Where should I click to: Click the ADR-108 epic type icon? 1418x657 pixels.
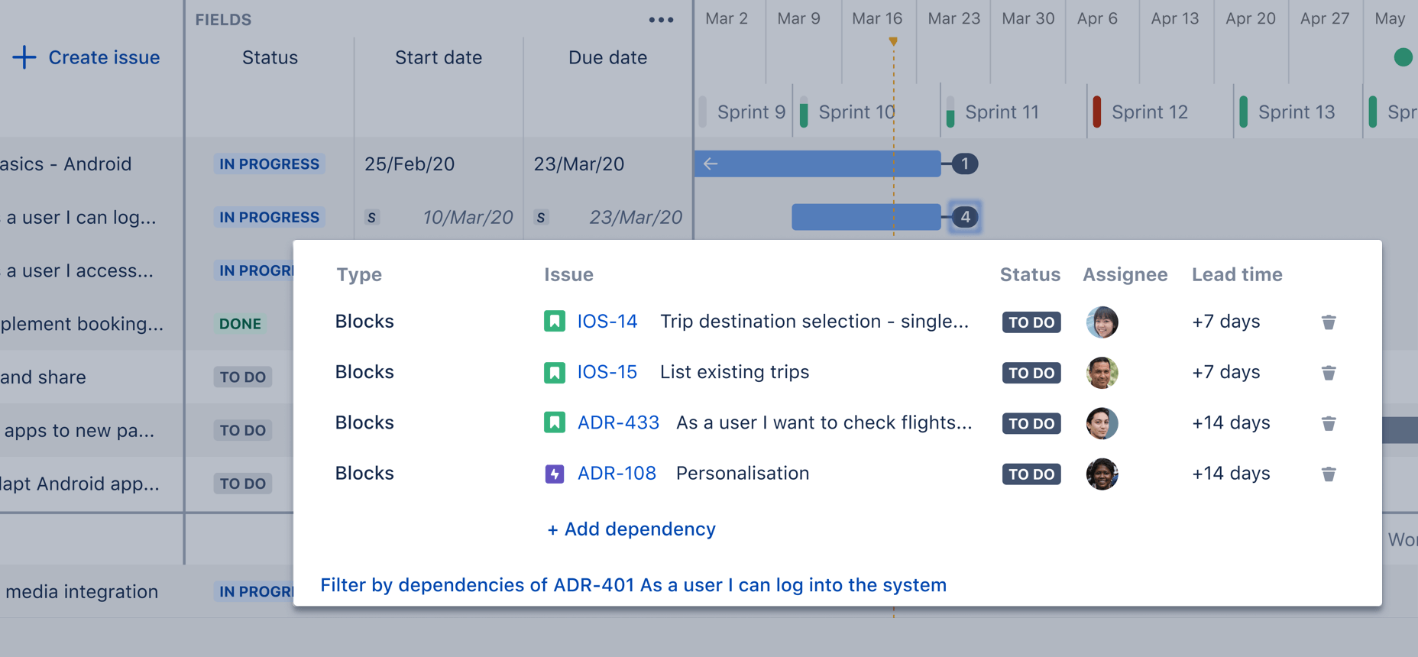(555, 474)
